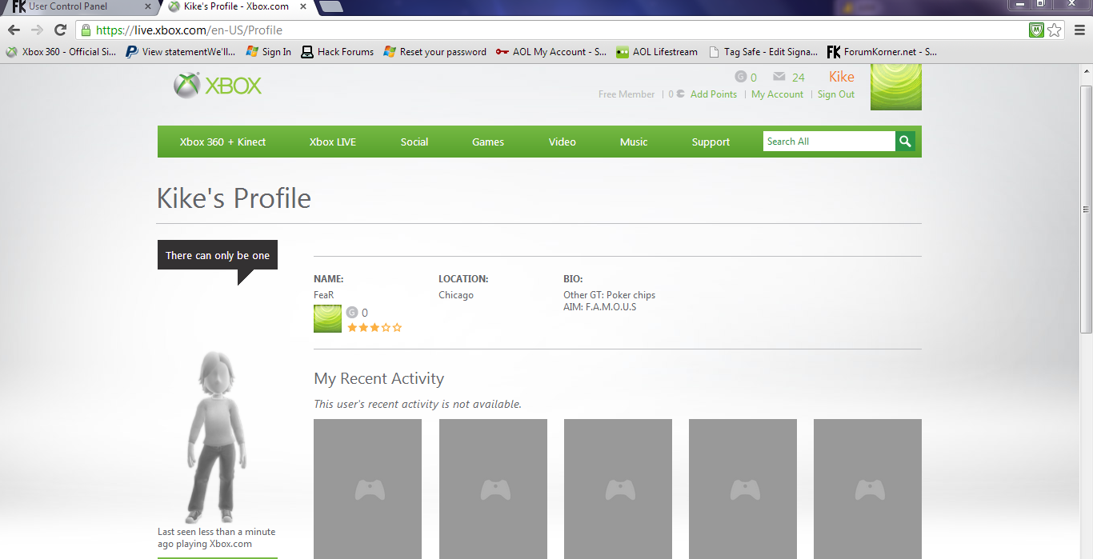Click the Kike gamertag in header
Screen dimensions: 1093x559
pos(842,77)
